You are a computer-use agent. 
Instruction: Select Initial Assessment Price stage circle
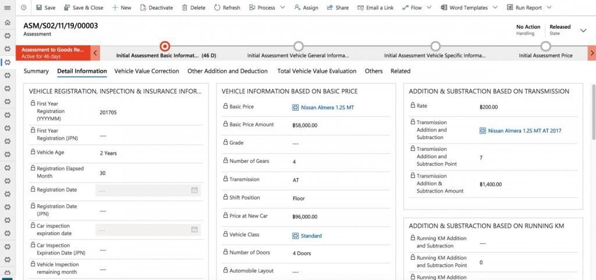[x=545, y=46]
